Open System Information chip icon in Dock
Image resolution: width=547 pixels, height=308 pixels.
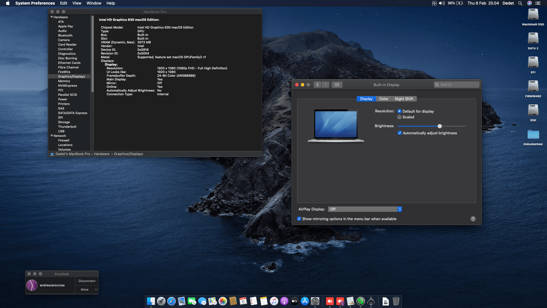point(371,301)
